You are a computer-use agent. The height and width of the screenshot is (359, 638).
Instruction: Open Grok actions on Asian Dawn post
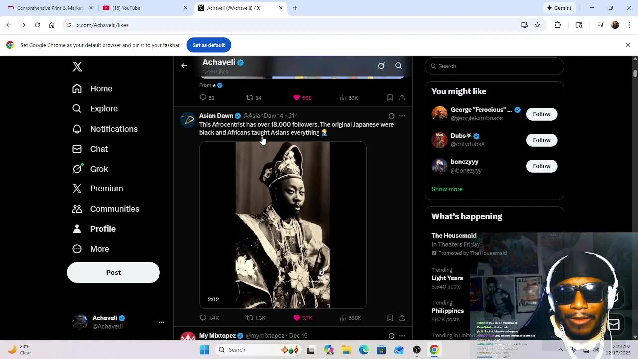tap(391, 116)
